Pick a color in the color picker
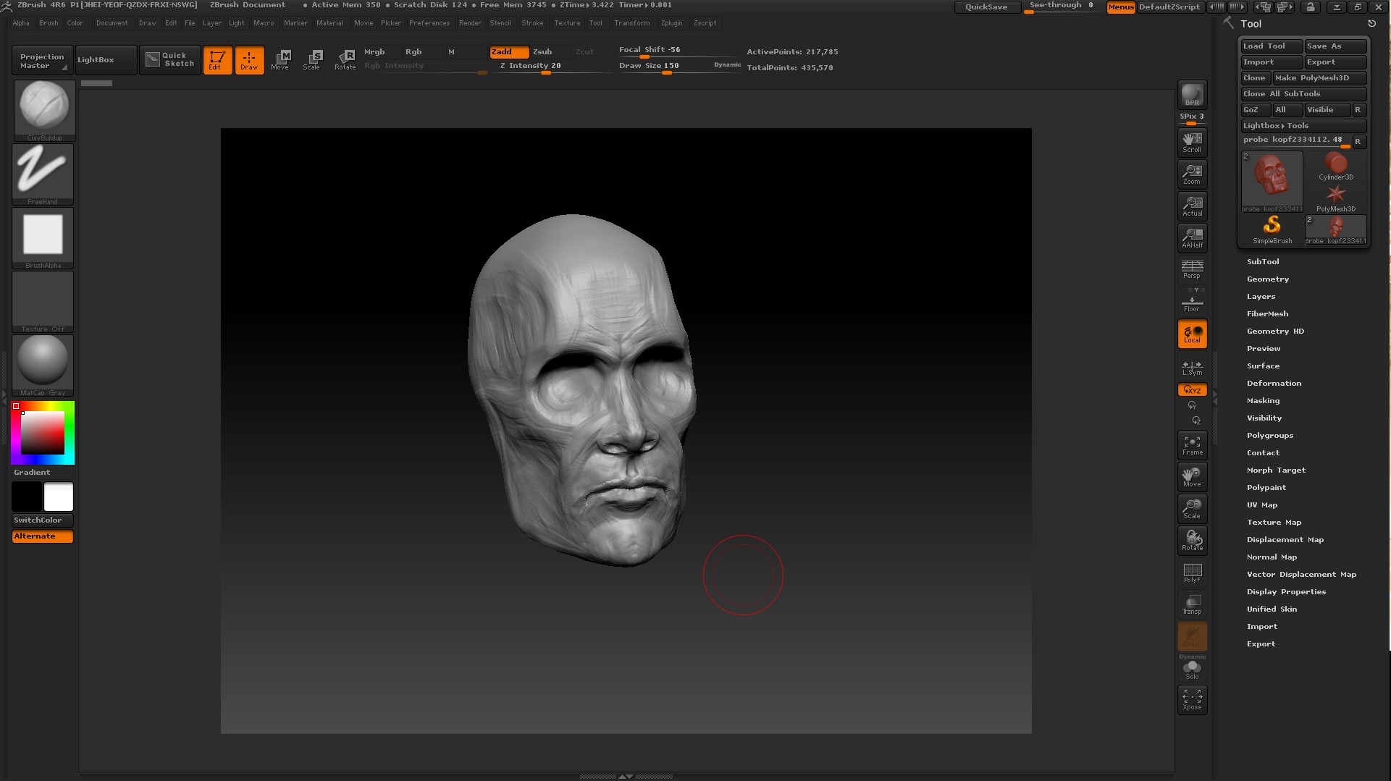Viewport: 1391px width, 781px height. pos(43,433)
